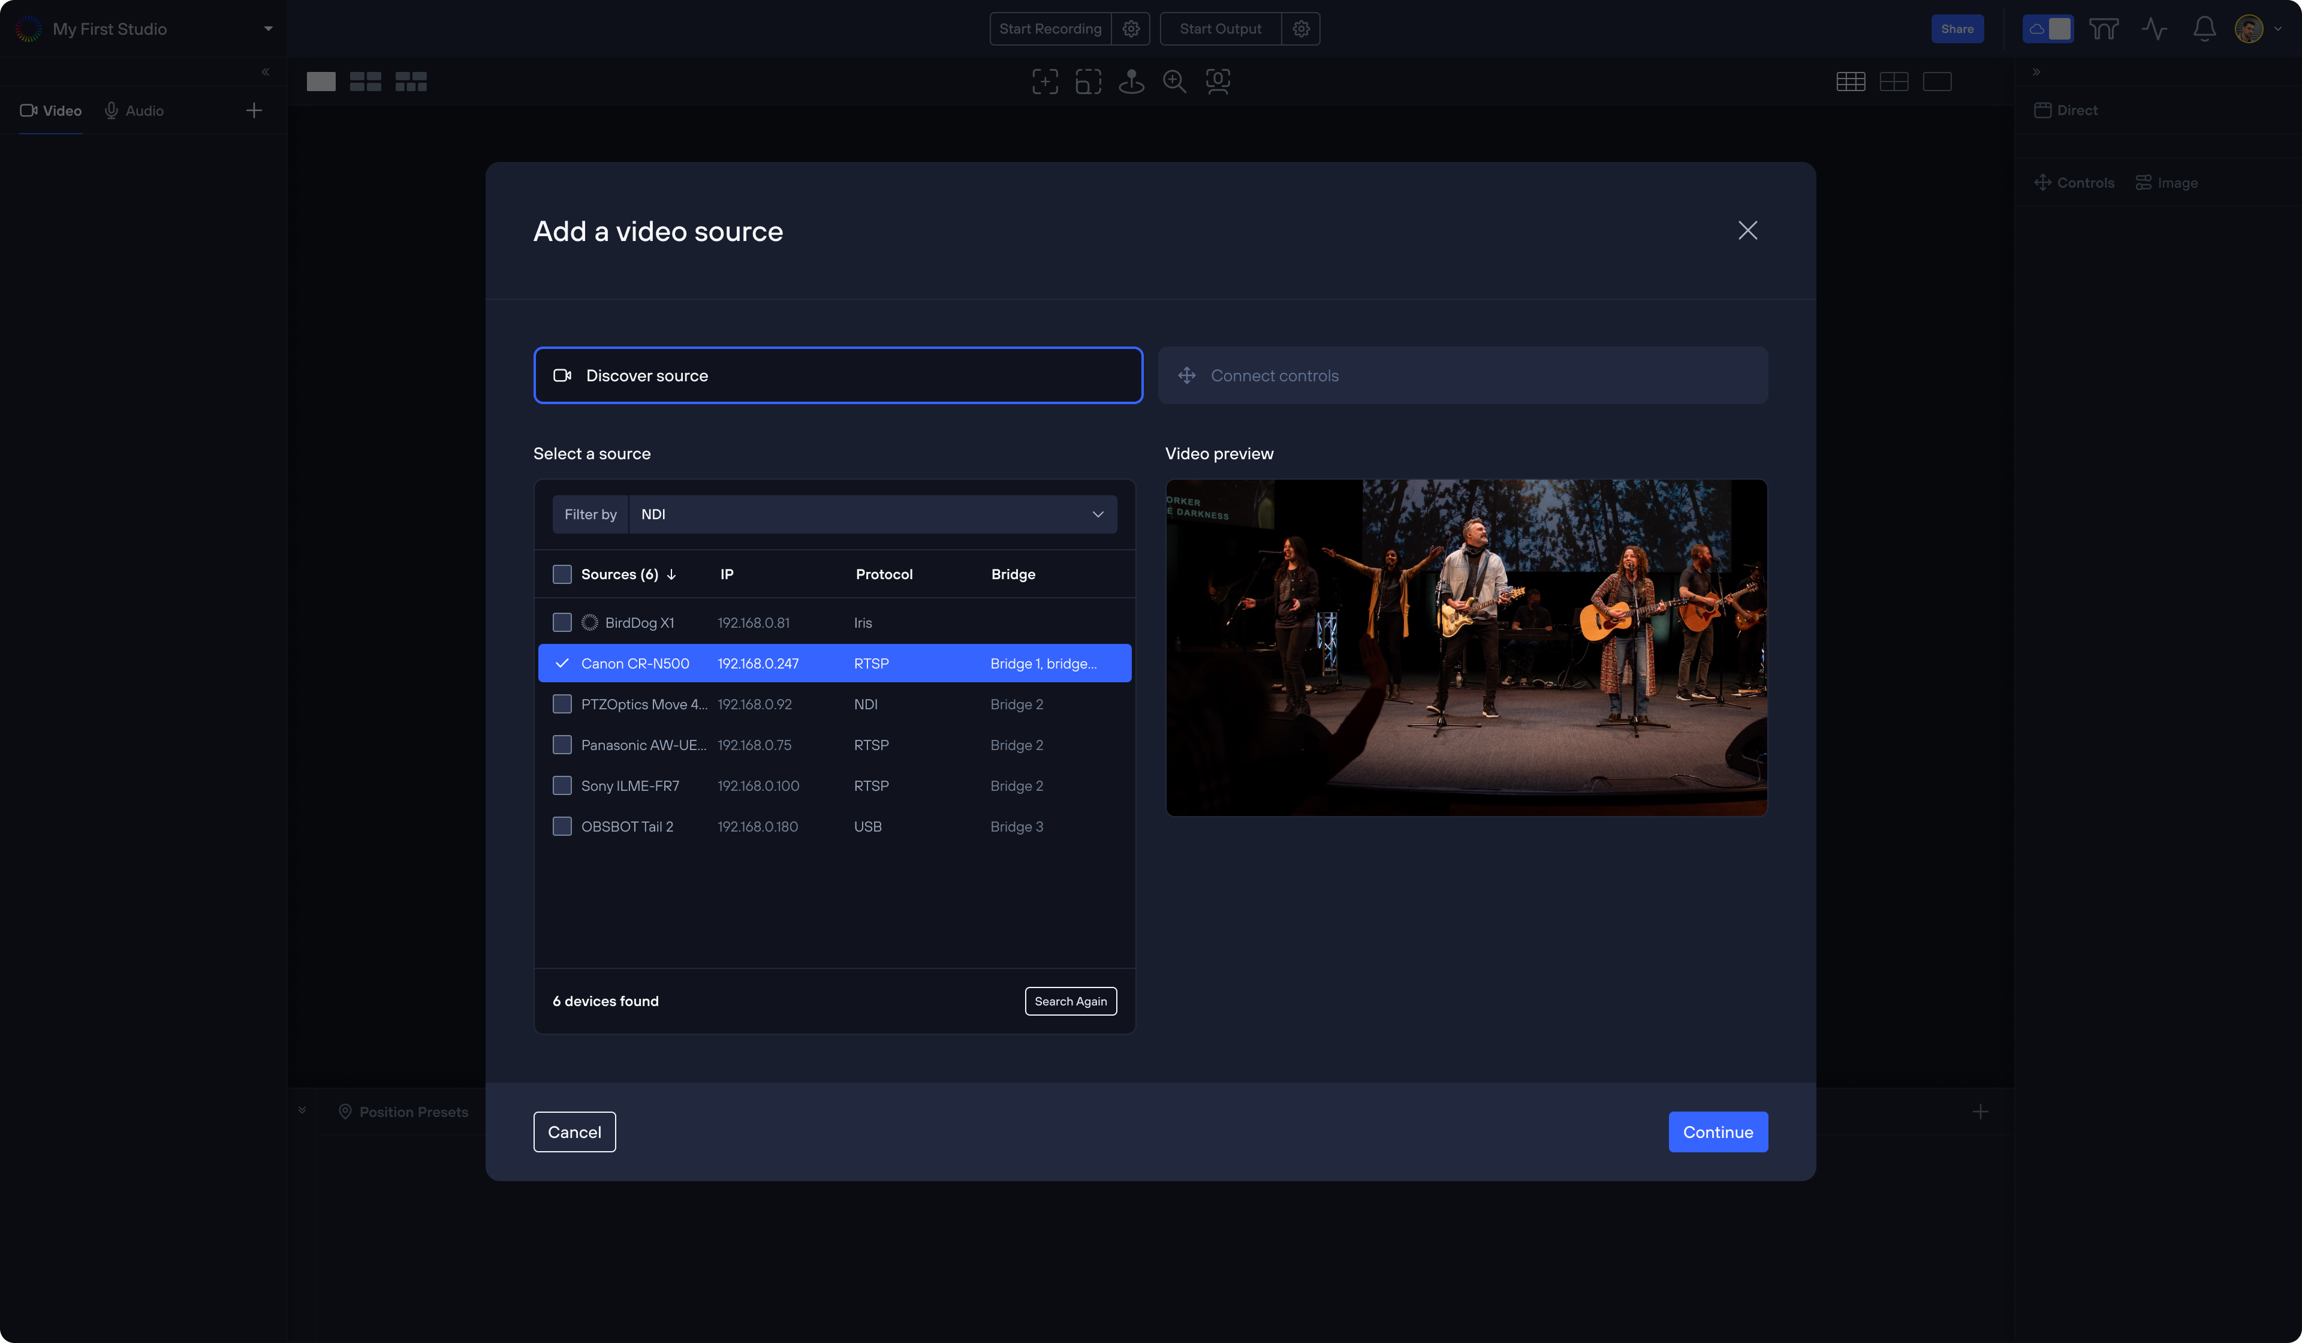Click the Bridge column header

tap(1013, 574)
